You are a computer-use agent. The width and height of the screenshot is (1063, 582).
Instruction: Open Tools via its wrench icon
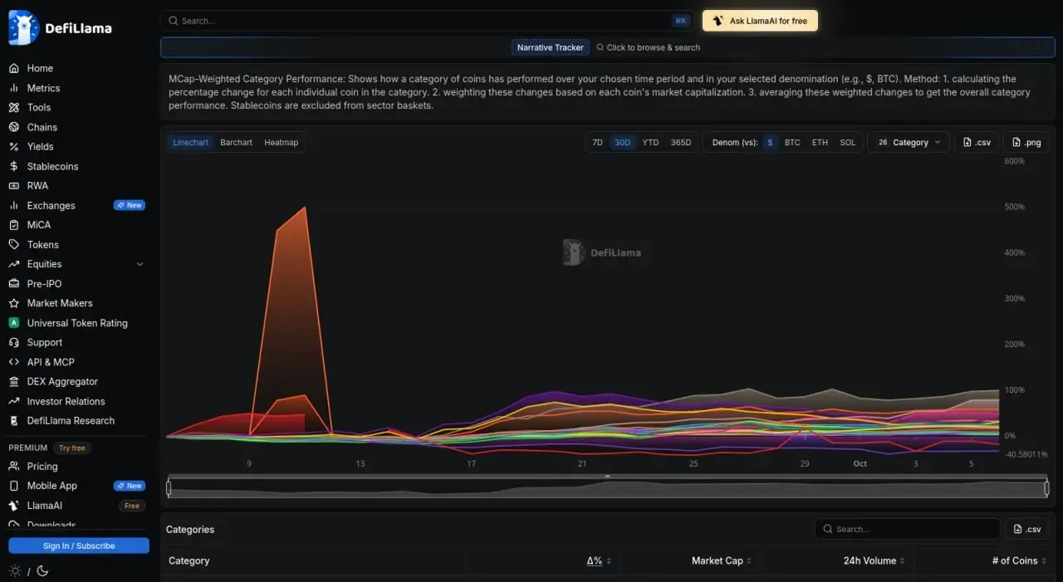[x=13, y=107]
